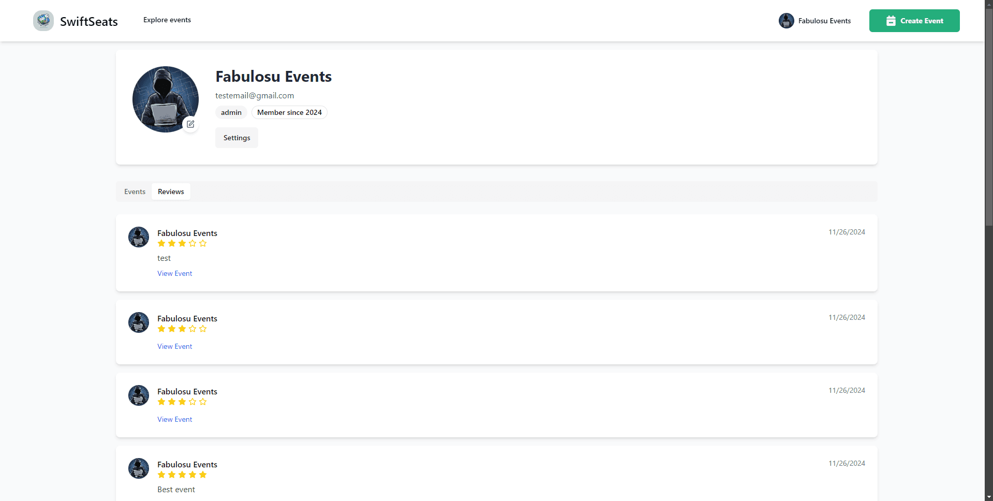Click the avatar icon on the third review

tap(138, 395)
